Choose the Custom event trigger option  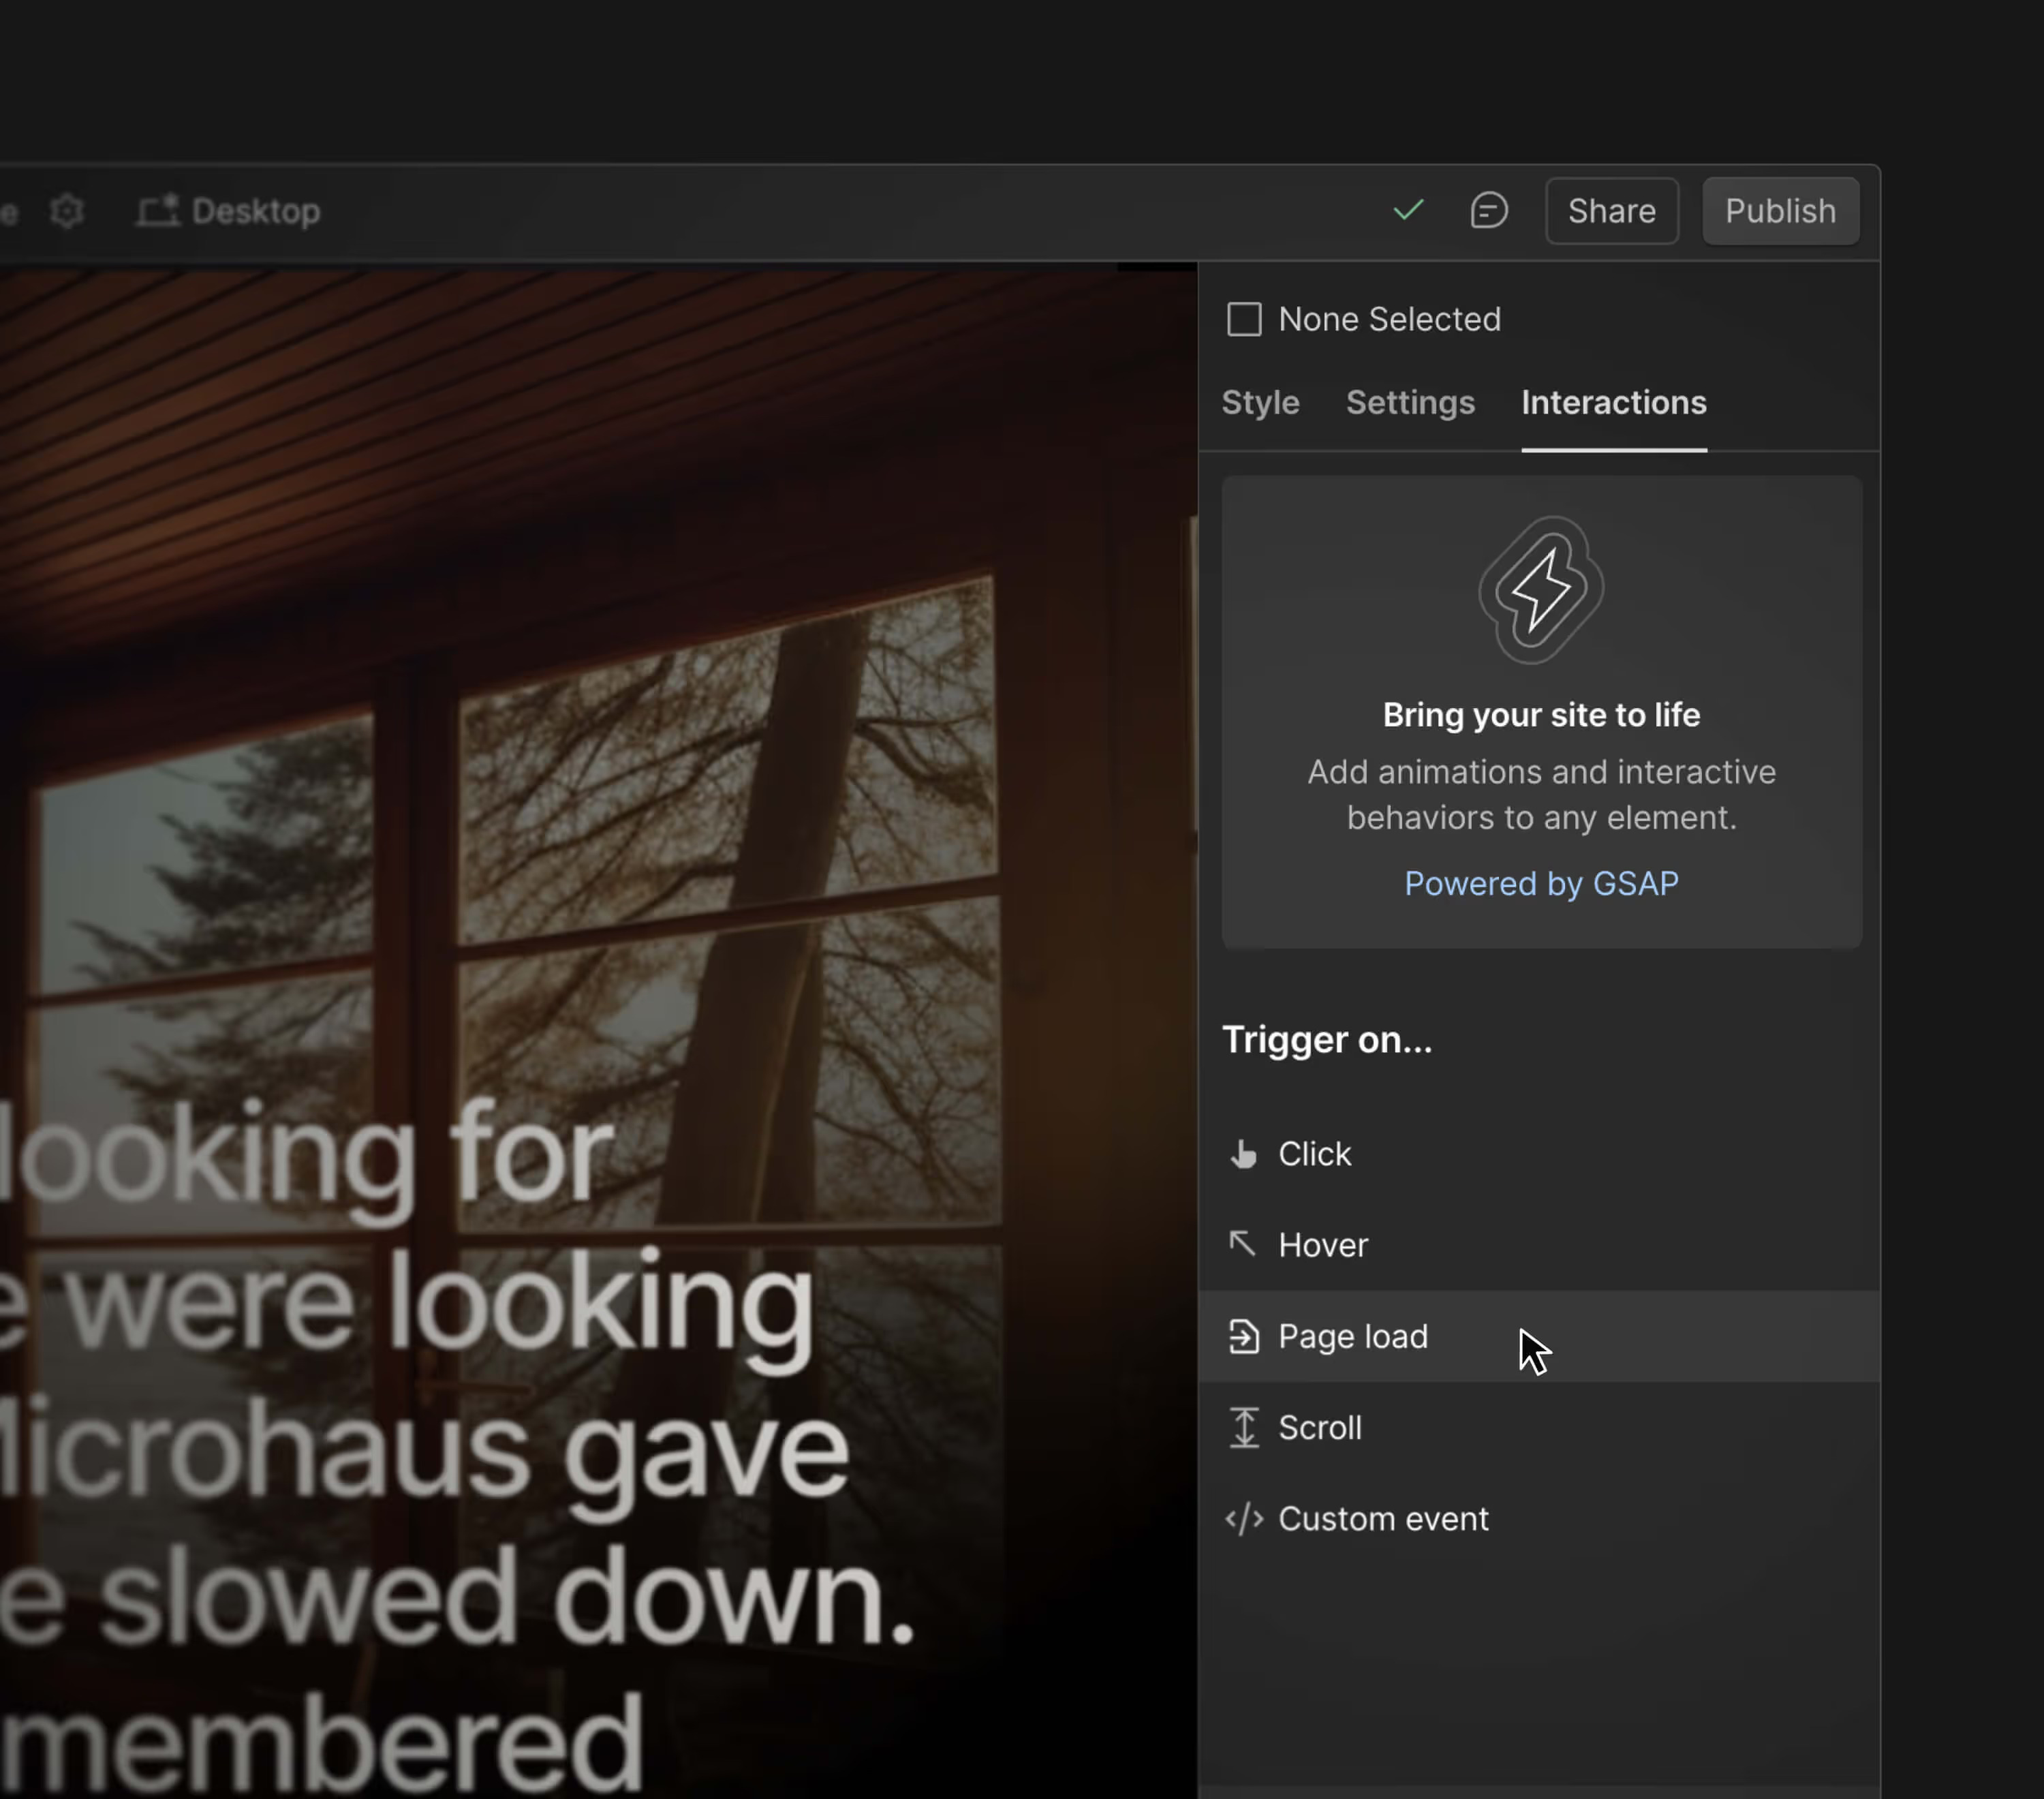click(x=1382, y=1519)
